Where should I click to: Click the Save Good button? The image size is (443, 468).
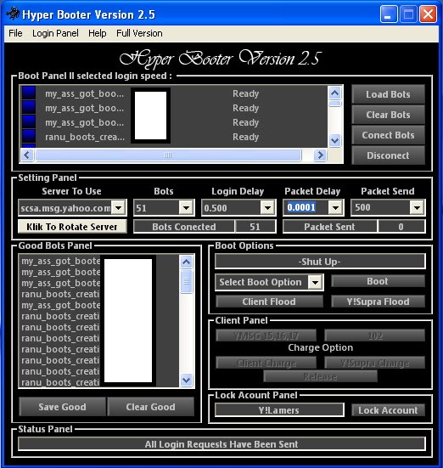(62, 407)
